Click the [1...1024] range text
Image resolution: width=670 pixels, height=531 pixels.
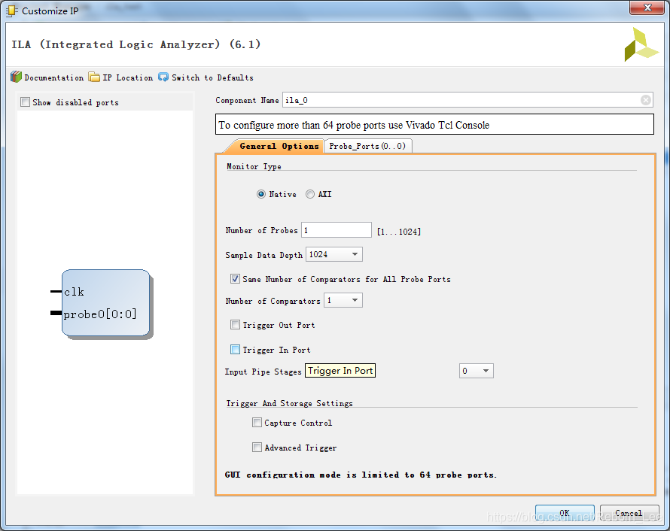click(x=399, y=232)
